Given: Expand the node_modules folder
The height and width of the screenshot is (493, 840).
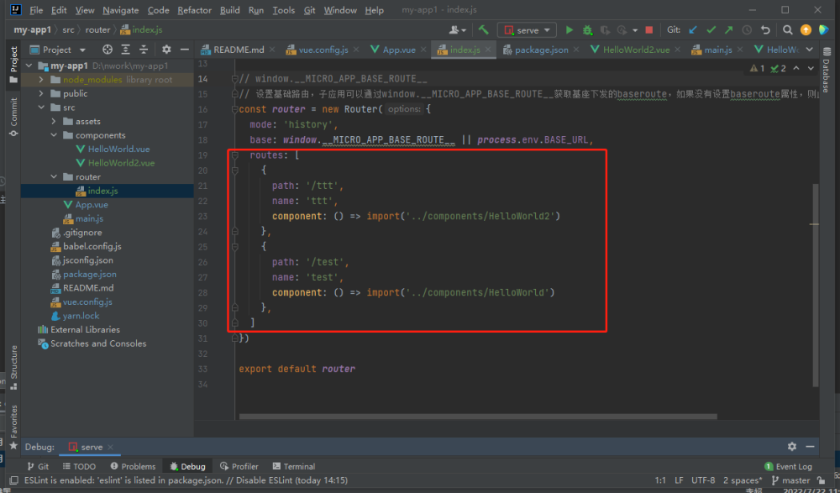Looking at the screenshot, I should pyautogui.click(x=43, y=80).
